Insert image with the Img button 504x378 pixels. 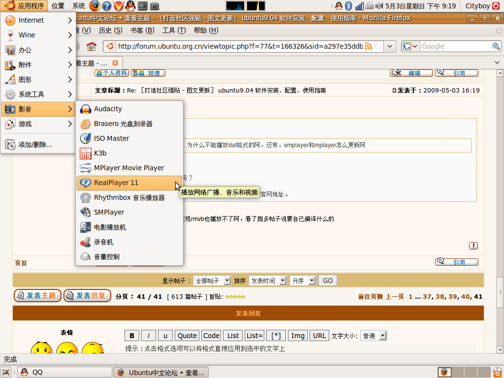298,336
